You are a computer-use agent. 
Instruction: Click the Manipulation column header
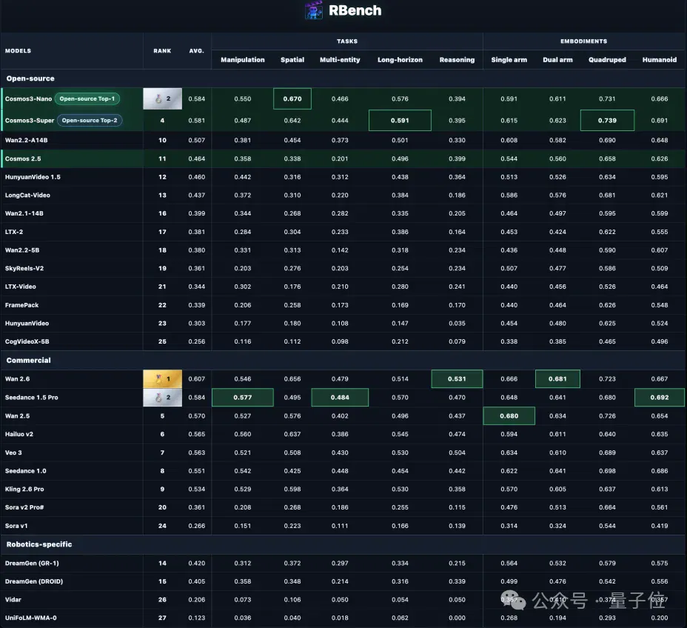[243, 59]
